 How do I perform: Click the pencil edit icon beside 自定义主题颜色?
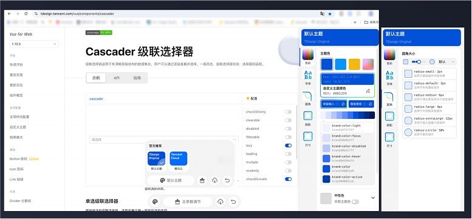(368, 91)
